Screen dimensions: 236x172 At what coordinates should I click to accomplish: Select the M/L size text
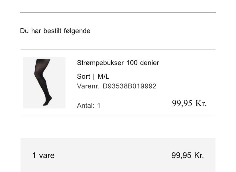pos(103,76)
